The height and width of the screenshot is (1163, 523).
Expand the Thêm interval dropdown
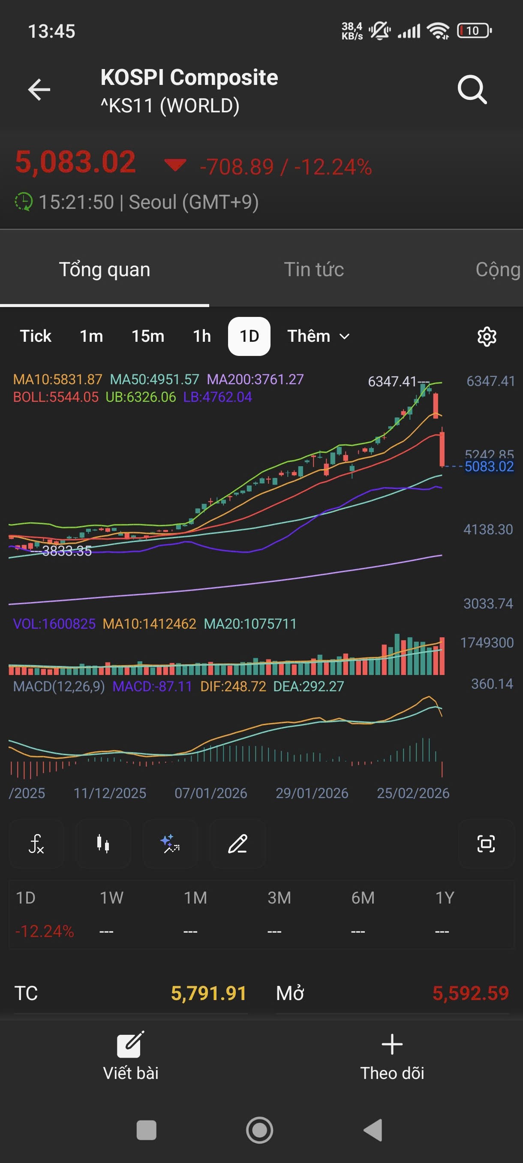click(x=318, y=336)
